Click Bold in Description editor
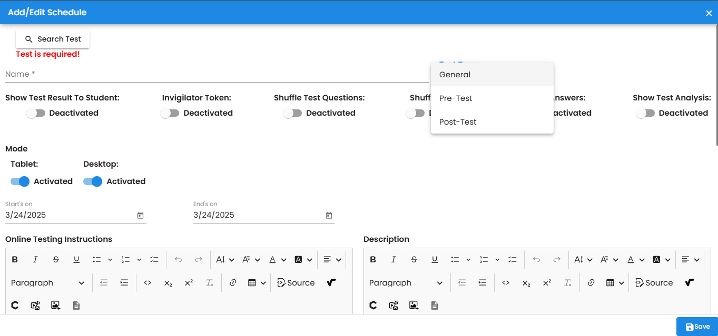The height and width of the screenshot is (336, 718). click(373, 260)
